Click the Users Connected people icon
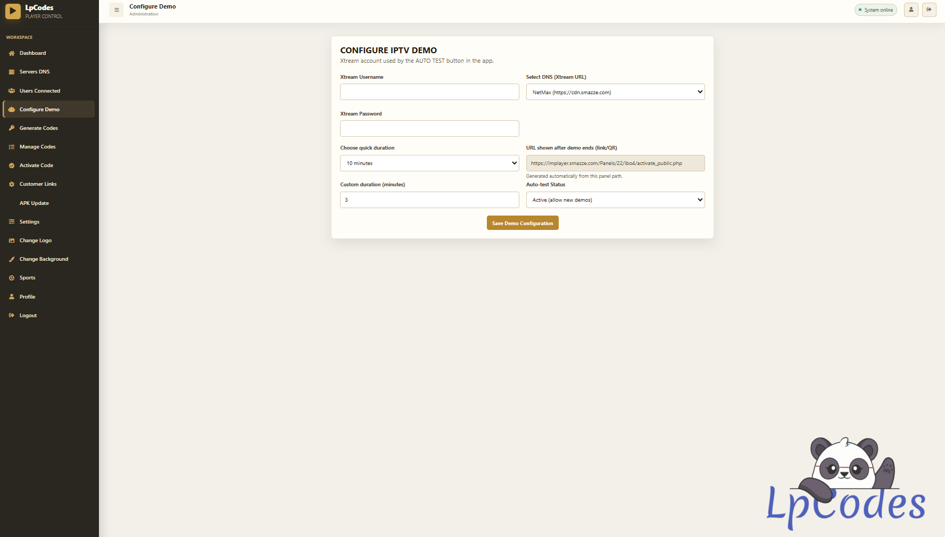Viewport: 945px width, 537px height. click(x=12, y=91)
